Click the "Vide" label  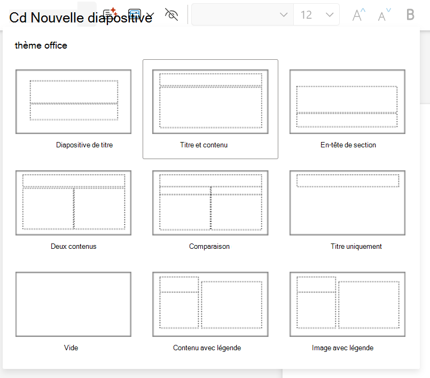(x=71, y=348)
